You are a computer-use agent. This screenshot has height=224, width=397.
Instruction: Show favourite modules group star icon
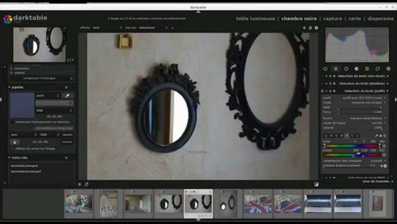click(x=336, y=69)
